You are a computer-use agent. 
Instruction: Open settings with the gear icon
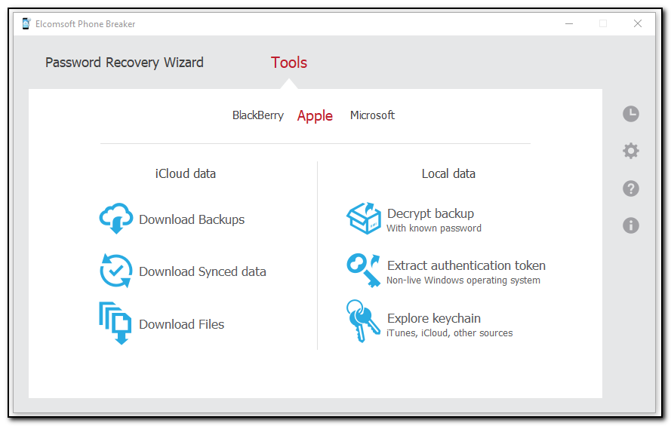coord(631,151)
